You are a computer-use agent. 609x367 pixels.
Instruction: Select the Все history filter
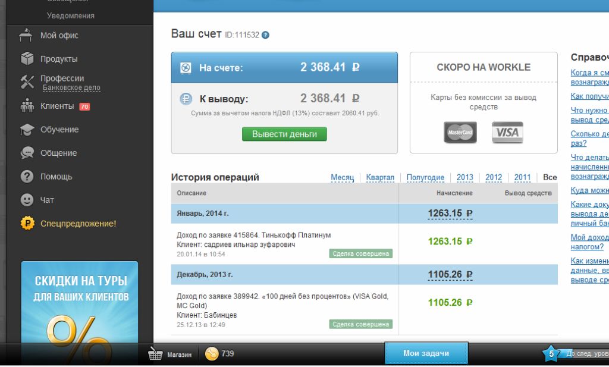click(550, 177)
